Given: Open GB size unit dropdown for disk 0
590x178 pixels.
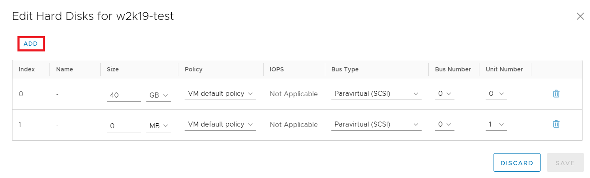Looking at the screenshot, I should click(158, 95).
